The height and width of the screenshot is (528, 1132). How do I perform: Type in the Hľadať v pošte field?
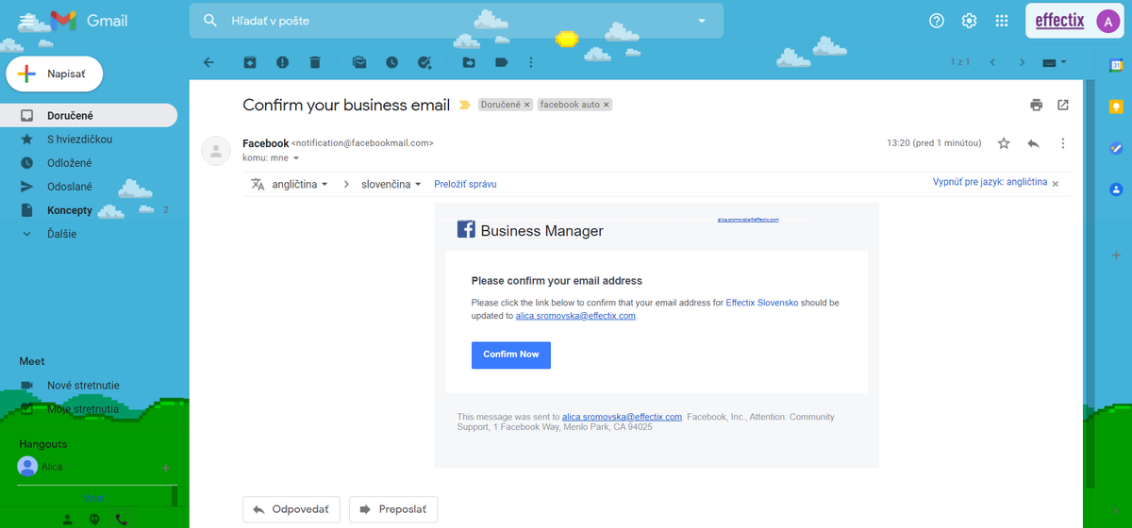coord(457,20)
